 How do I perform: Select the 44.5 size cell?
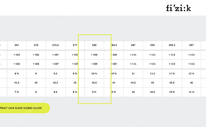(x=133, y=83)
